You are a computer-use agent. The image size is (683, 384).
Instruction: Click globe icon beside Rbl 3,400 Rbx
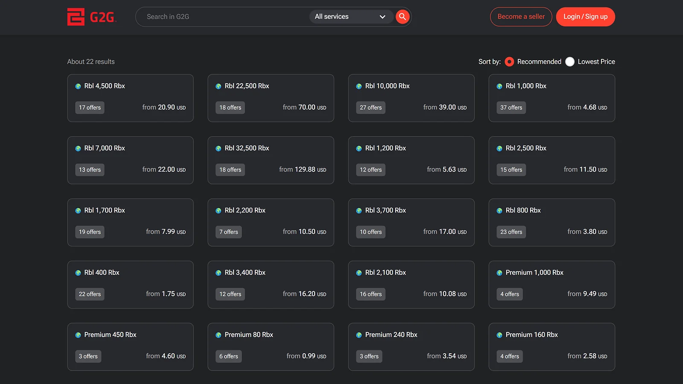coord(219,273)
